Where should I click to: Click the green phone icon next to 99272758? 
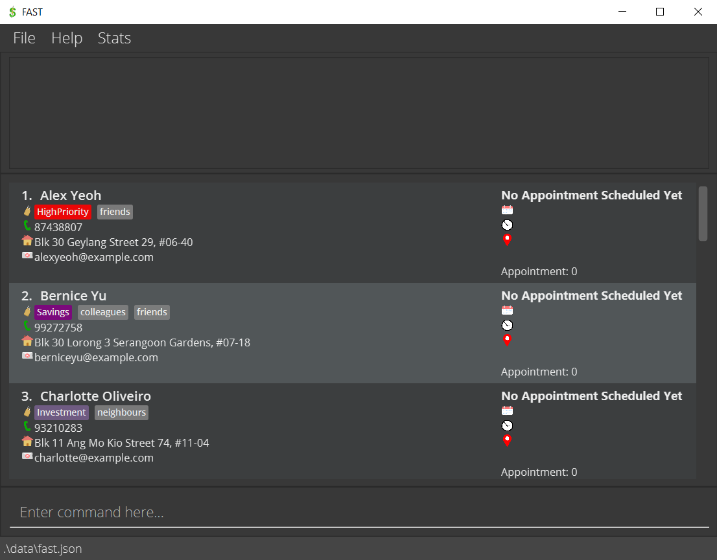(x=27, y=326)
